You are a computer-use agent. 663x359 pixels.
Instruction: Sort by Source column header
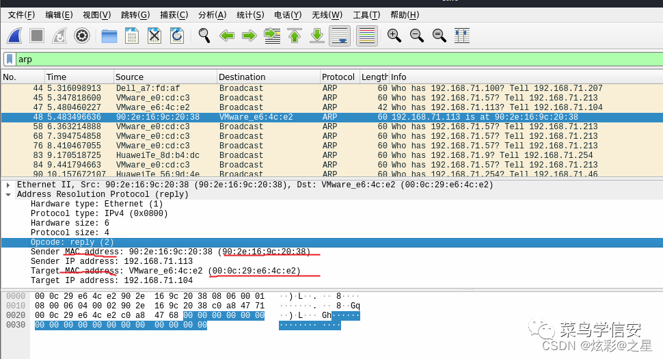tap(165, 77)
